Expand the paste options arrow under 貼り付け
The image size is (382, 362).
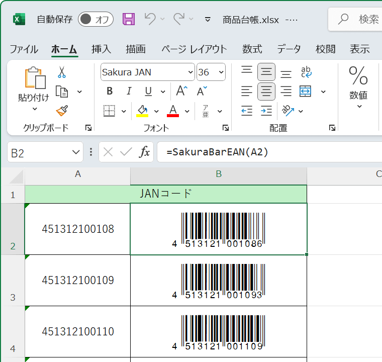35,109
